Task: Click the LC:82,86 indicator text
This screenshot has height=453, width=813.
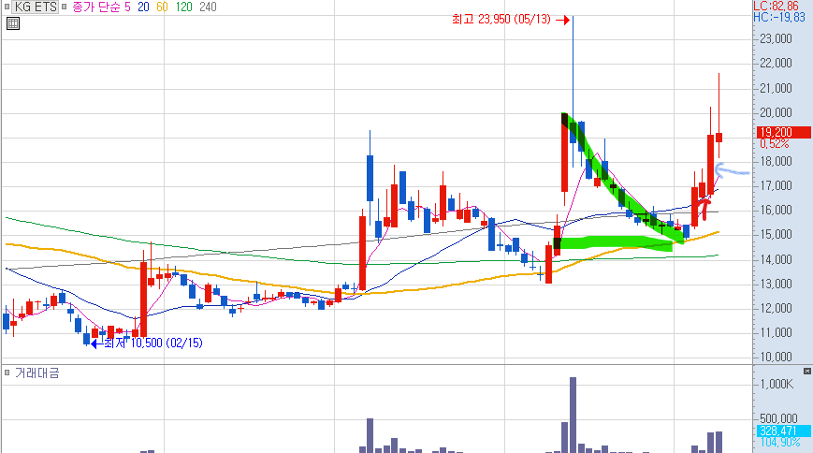Action: coord(776,7)
